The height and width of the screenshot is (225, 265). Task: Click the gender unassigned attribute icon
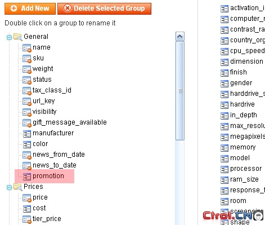coord(224,83)
